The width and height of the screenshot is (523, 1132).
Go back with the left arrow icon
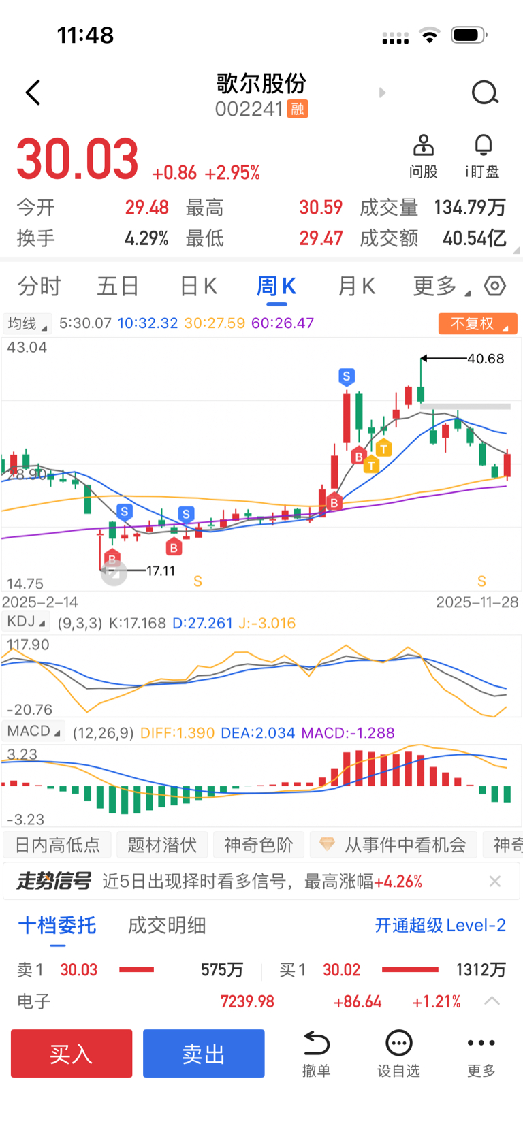(33, 93)
